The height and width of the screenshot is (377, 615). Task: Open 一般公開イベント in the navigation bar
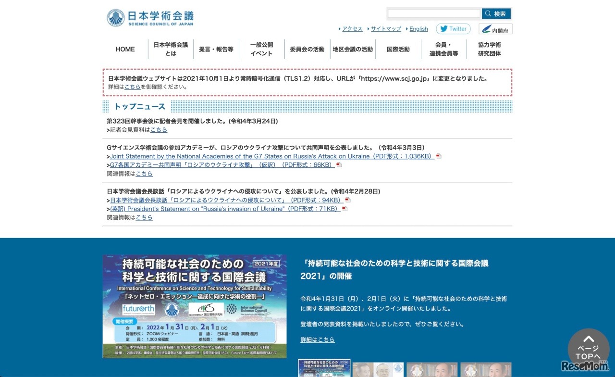[x=261, y=49]
